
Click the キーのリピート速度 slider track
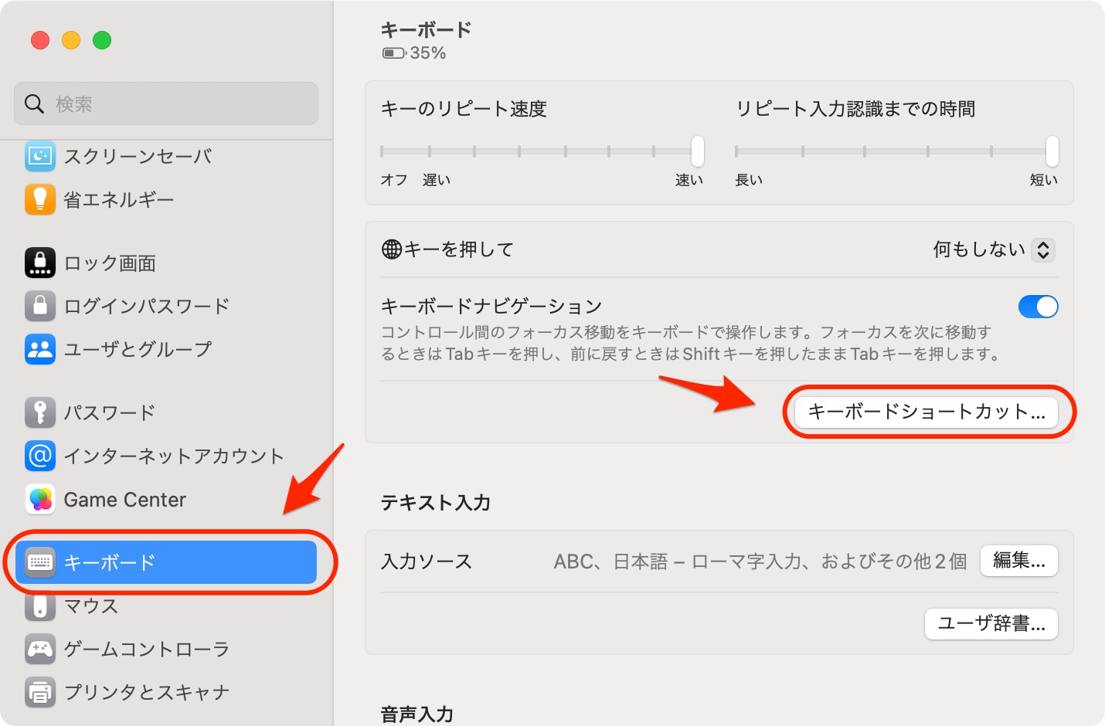(542, 151)
